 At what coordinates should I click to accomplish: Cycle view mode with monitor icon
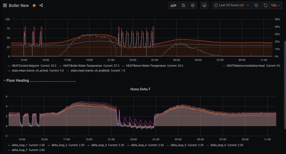(204, 5)
